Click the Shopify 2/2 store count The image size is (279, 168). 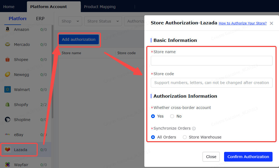44,105
